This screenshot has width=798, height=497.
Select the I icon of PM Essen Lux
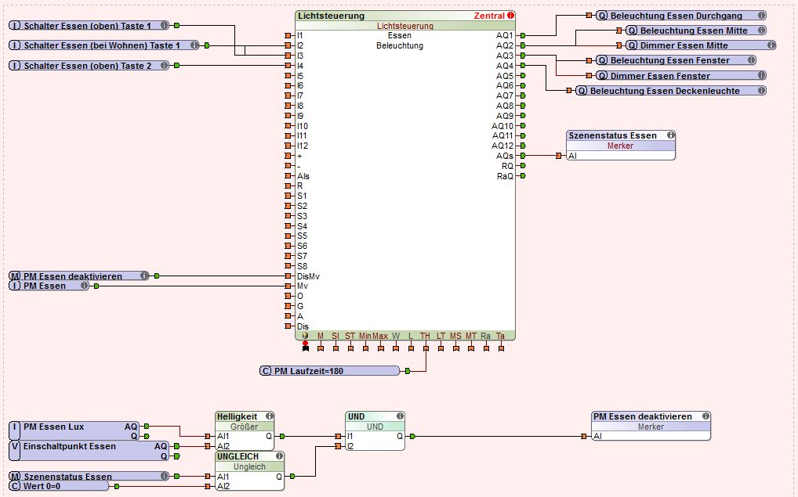(15, 431)
